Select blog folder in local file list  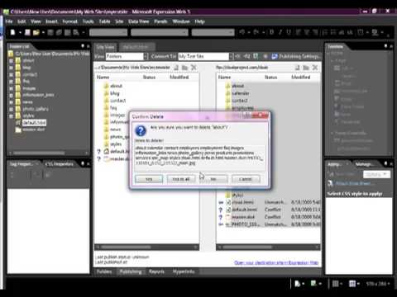[115, 93]
